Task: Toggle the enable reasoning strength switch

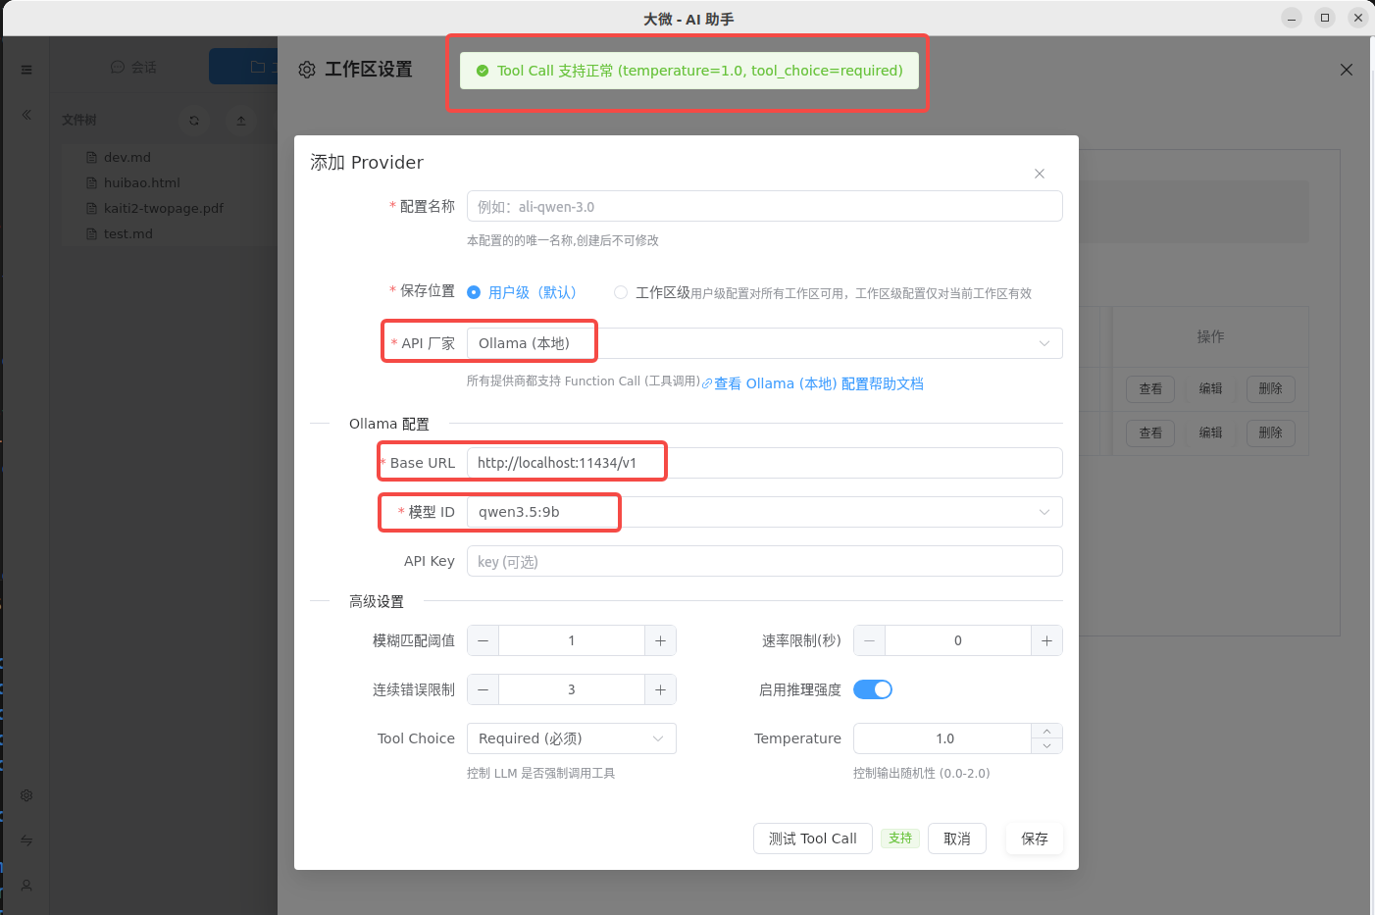Action: 872,689
